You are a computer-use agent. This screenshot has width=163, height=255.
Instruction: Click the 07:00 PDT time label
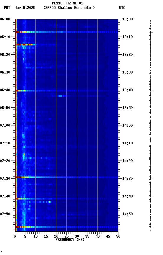5,125
